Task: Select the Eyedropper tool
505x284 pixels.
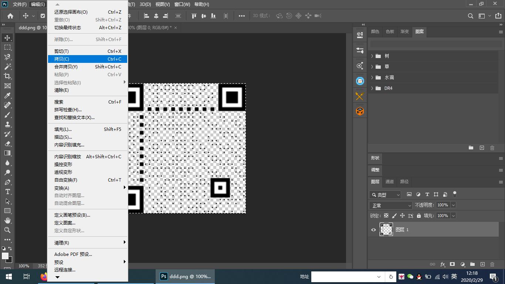Action: [x=7, y=95]
